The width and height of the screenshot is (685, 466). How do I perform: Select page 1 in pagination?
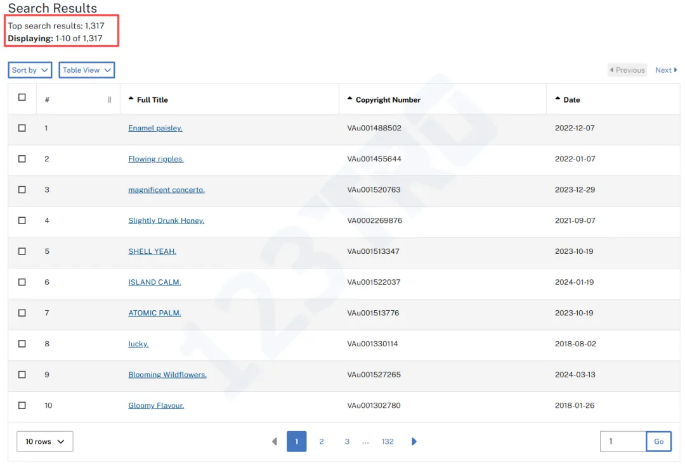click(x=297, y=441)
